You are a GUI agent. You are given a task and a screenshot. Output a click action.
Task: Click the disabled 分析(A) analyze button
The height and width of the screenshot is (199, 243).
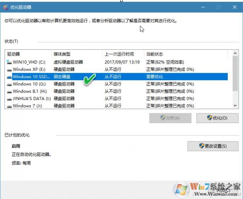170,118
